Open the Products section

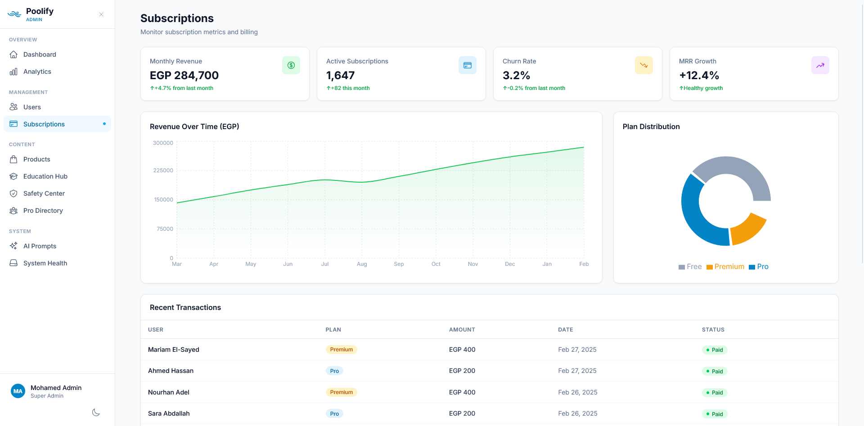[x=57, y=159]
